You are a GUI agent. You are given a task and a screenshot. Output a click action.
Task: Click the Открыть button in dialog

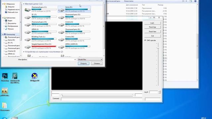83,63
